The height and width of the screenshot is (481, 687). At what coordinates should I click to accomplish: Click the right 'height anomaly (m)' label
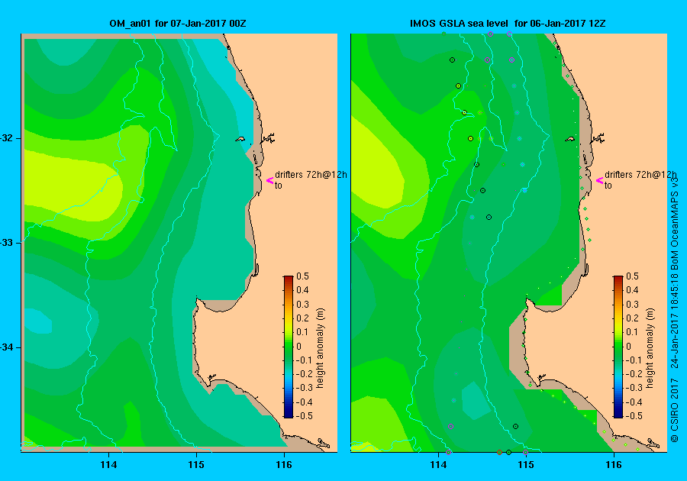(x=650, y=348)
